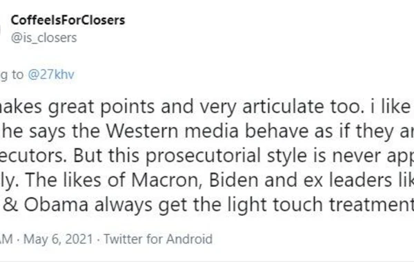The width and height of the screenshot is (414, 262).
Task: Click the @is_closers handle
Action: [x=44, y=38]
